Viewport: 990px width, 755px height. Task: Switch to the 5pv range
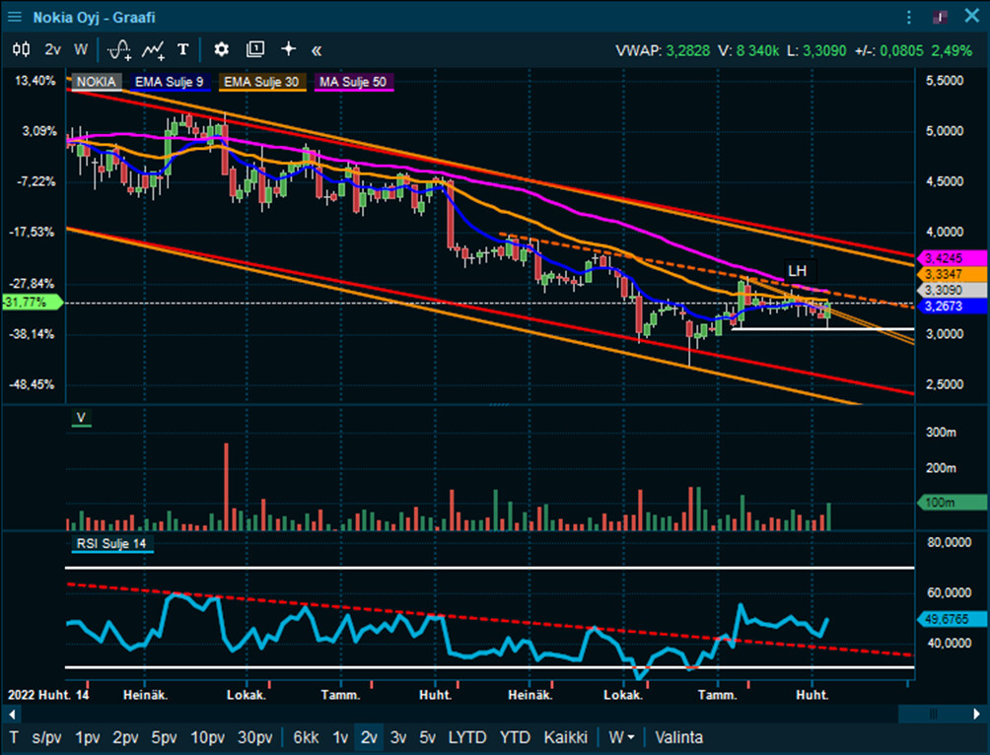164,737
